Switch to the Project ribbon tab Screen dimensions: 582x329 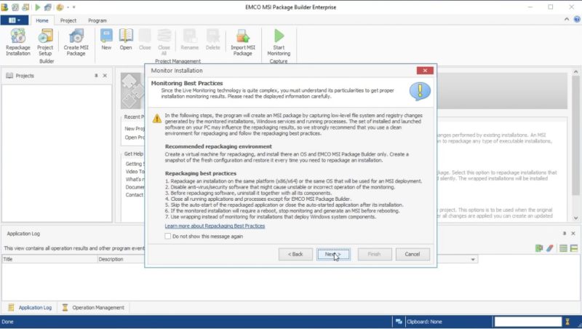pyautogui.click(x=68, y=20)
